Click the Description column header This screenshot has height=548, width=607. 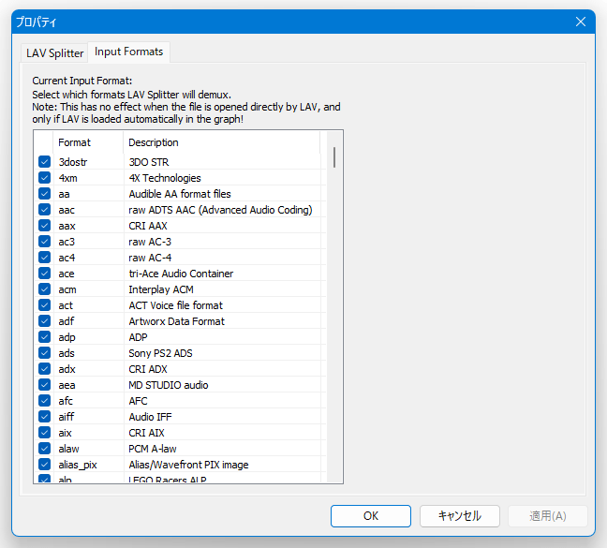tap(222, 142)
